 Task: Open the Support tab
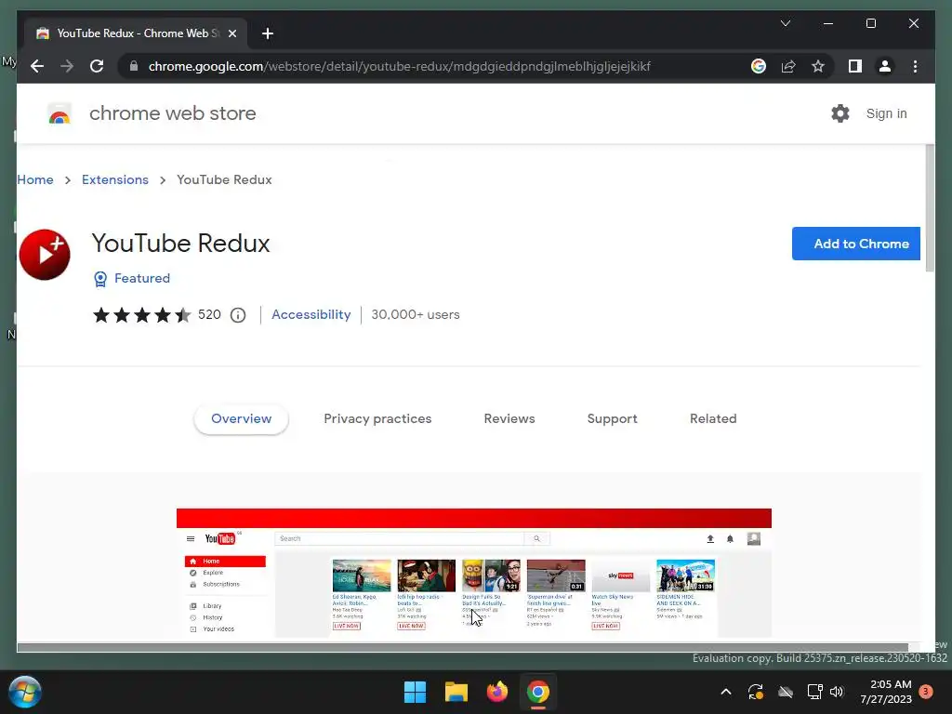(x=612, y=419)
